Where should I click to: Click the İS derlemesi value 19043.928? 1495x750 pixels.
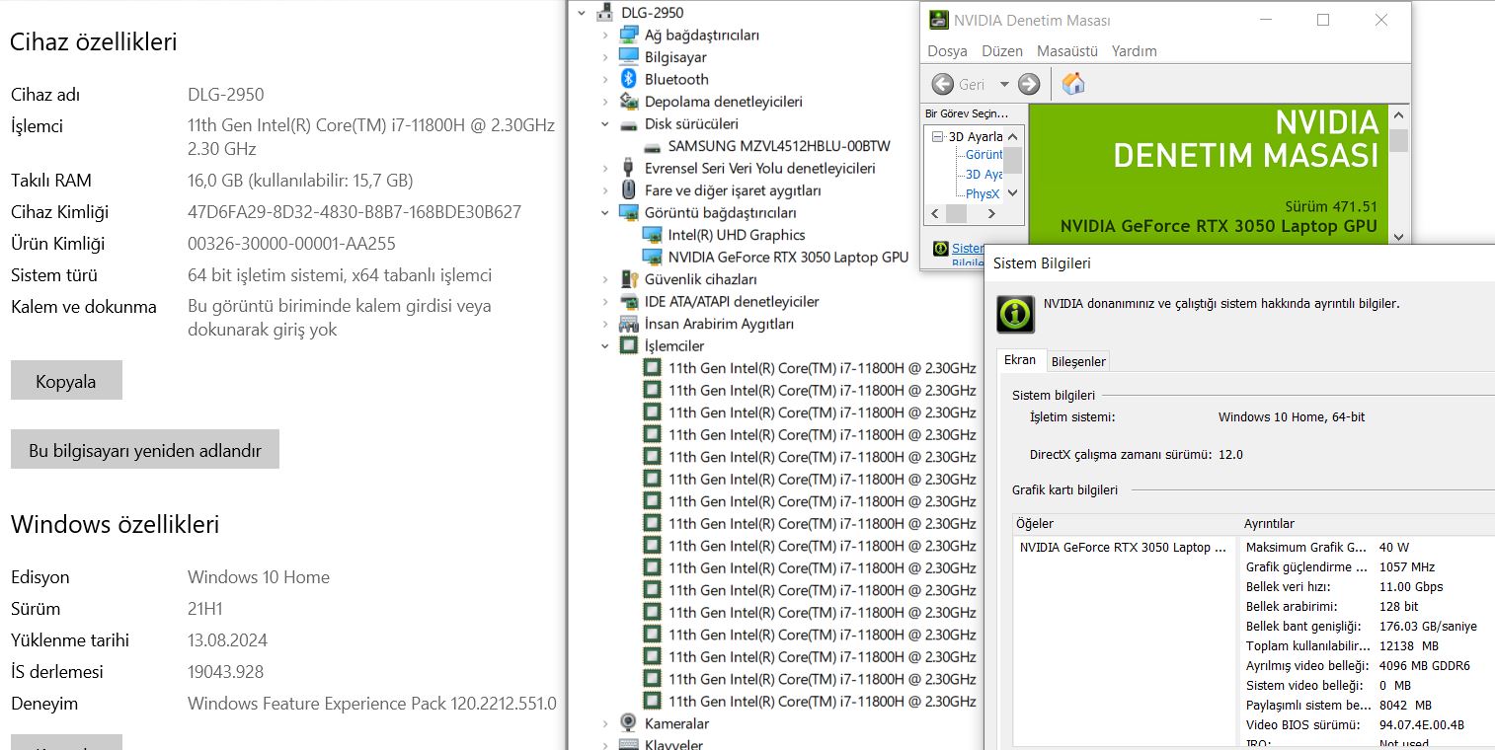point(227,672)
